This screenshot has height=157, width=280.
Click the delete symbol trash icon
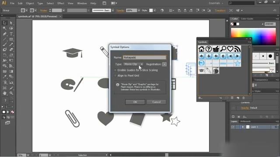[244, 98]
